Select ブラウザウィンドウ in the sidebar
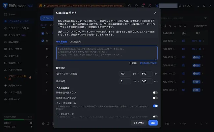Screen dimensions: 214x132 18,21
